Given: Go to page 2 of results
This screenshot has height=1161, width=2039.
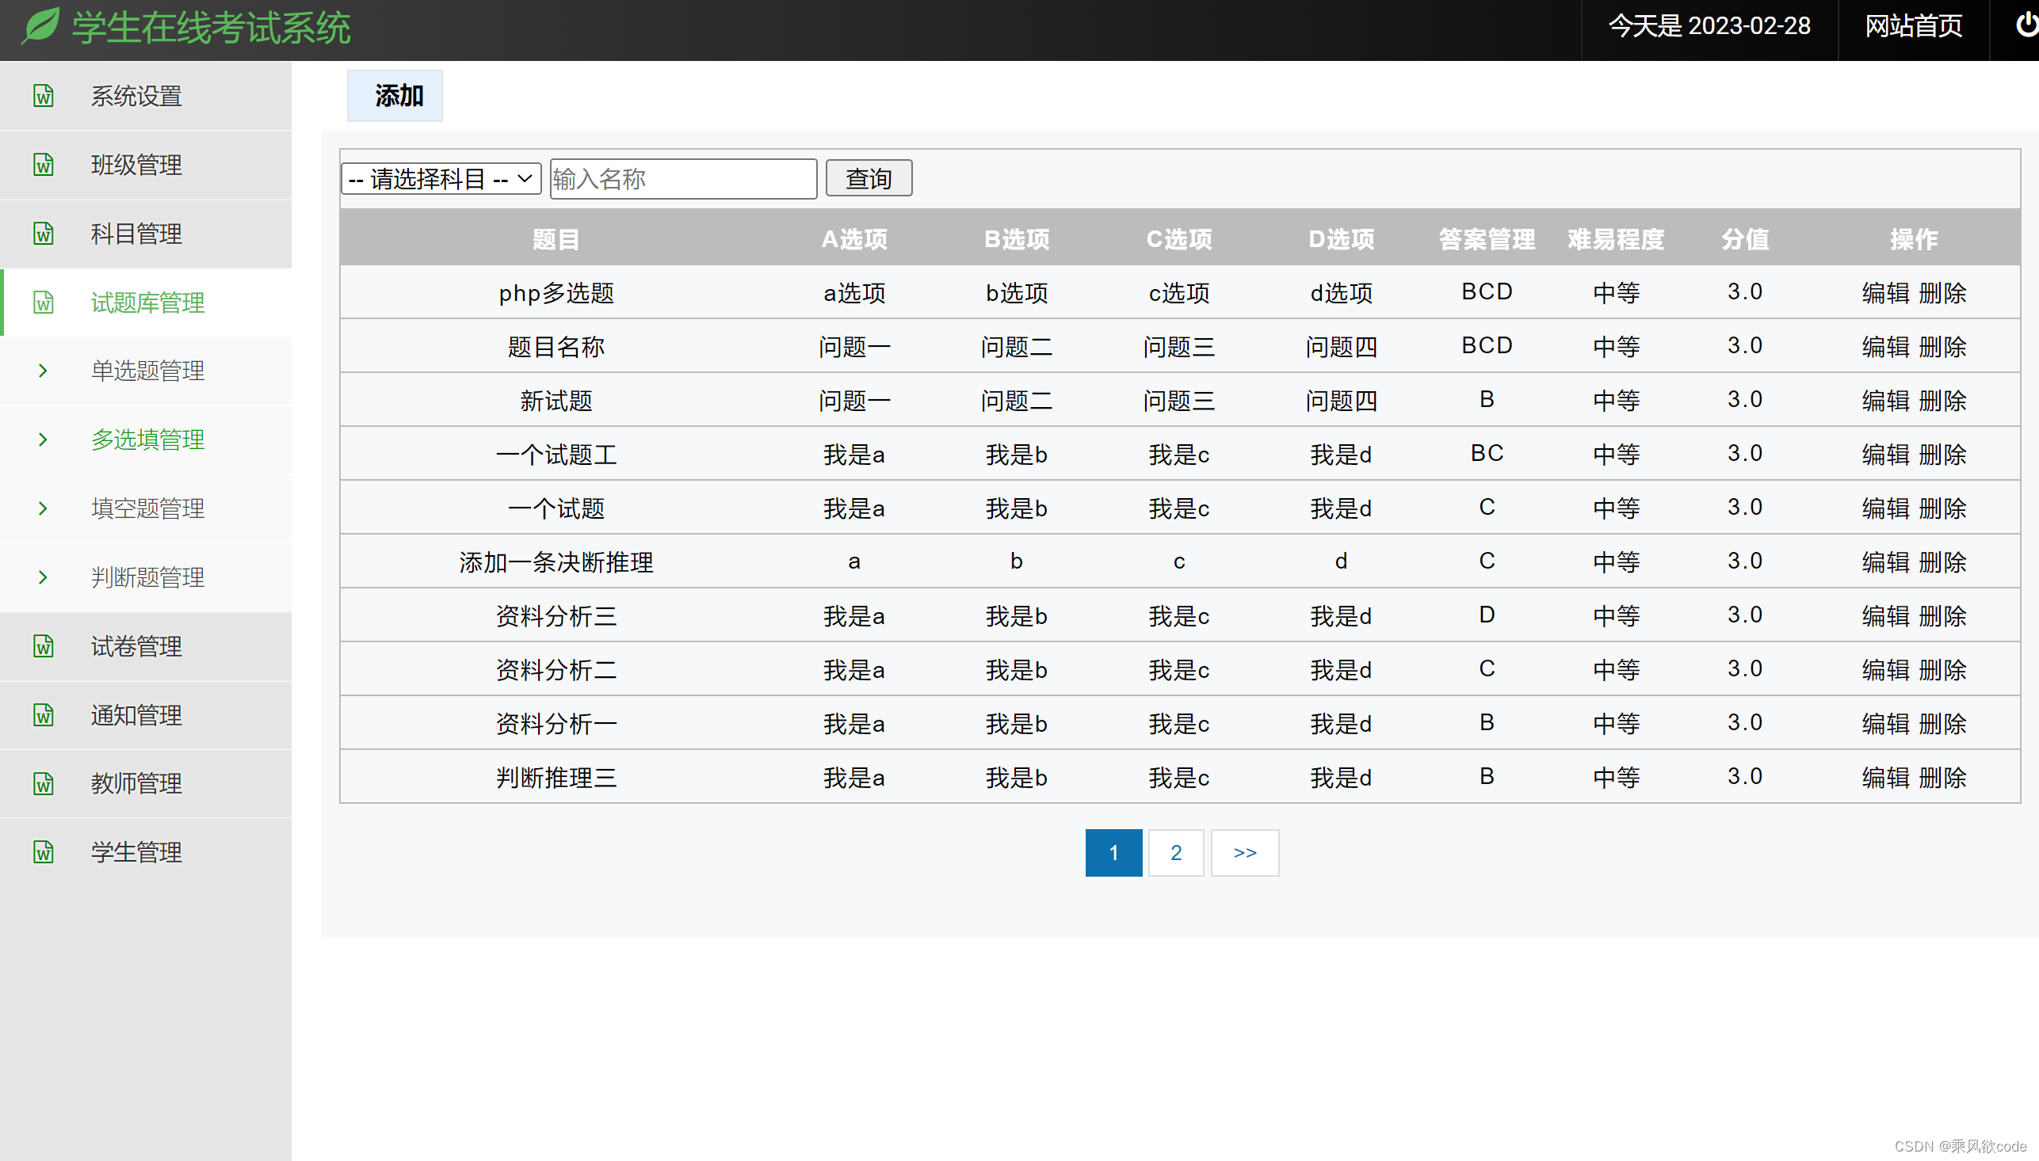Looking at the screenshot, I should 1176,853.
